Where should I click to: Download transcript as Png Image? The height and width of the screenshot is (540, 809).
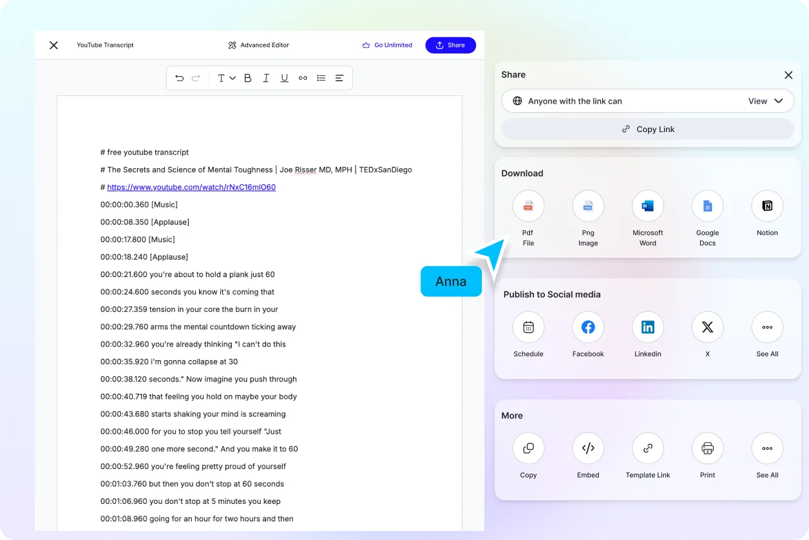[x=587, y=206]
